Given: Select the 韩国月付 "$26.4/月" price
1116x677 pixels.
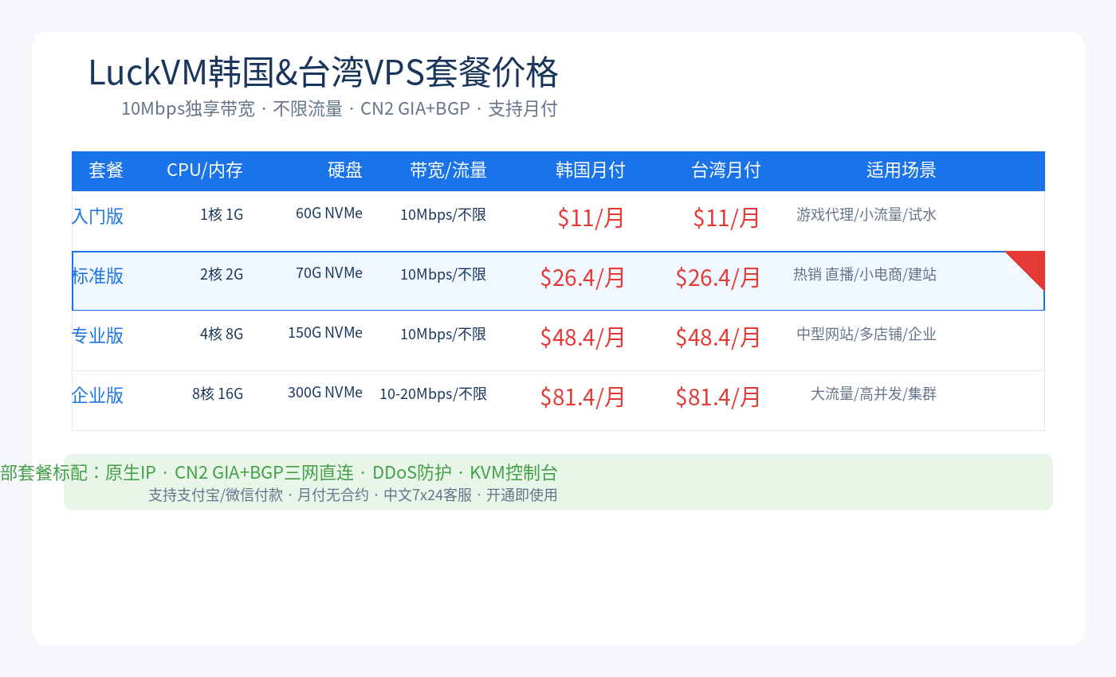Looking at the screenshot, I should pos(583,277).
